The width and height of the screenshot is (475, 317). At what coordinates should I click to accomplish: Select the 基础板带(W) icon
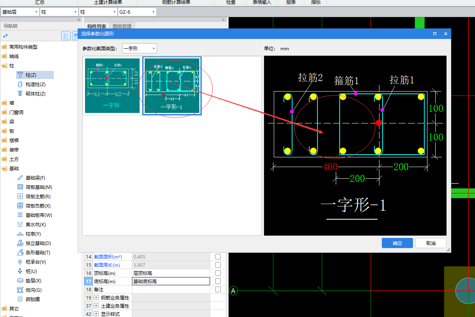20,215
